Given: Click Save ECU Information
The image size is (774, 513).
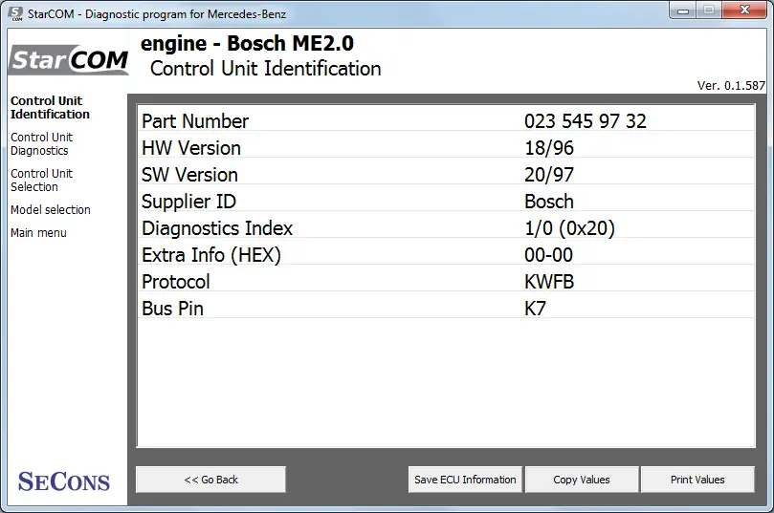Looking at the screenshot, I should coord(465,480).
